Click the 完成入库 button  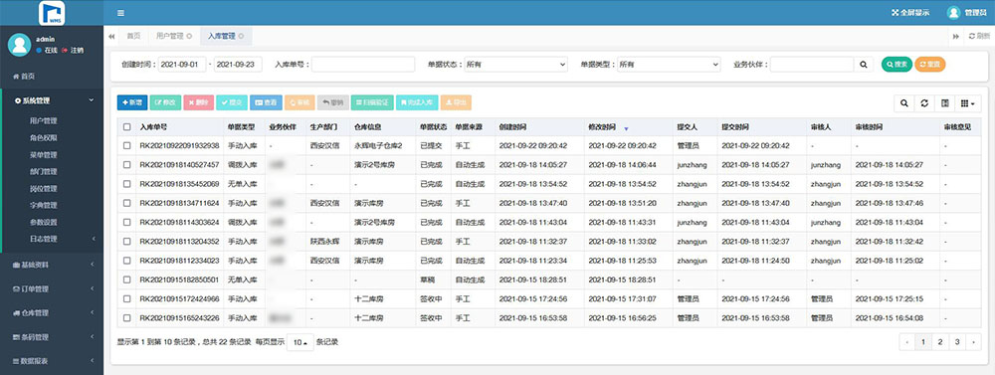click(417, 102)
